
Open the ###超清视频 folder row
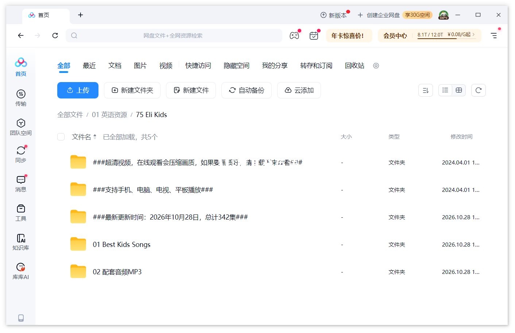click(x=271, y=162)
